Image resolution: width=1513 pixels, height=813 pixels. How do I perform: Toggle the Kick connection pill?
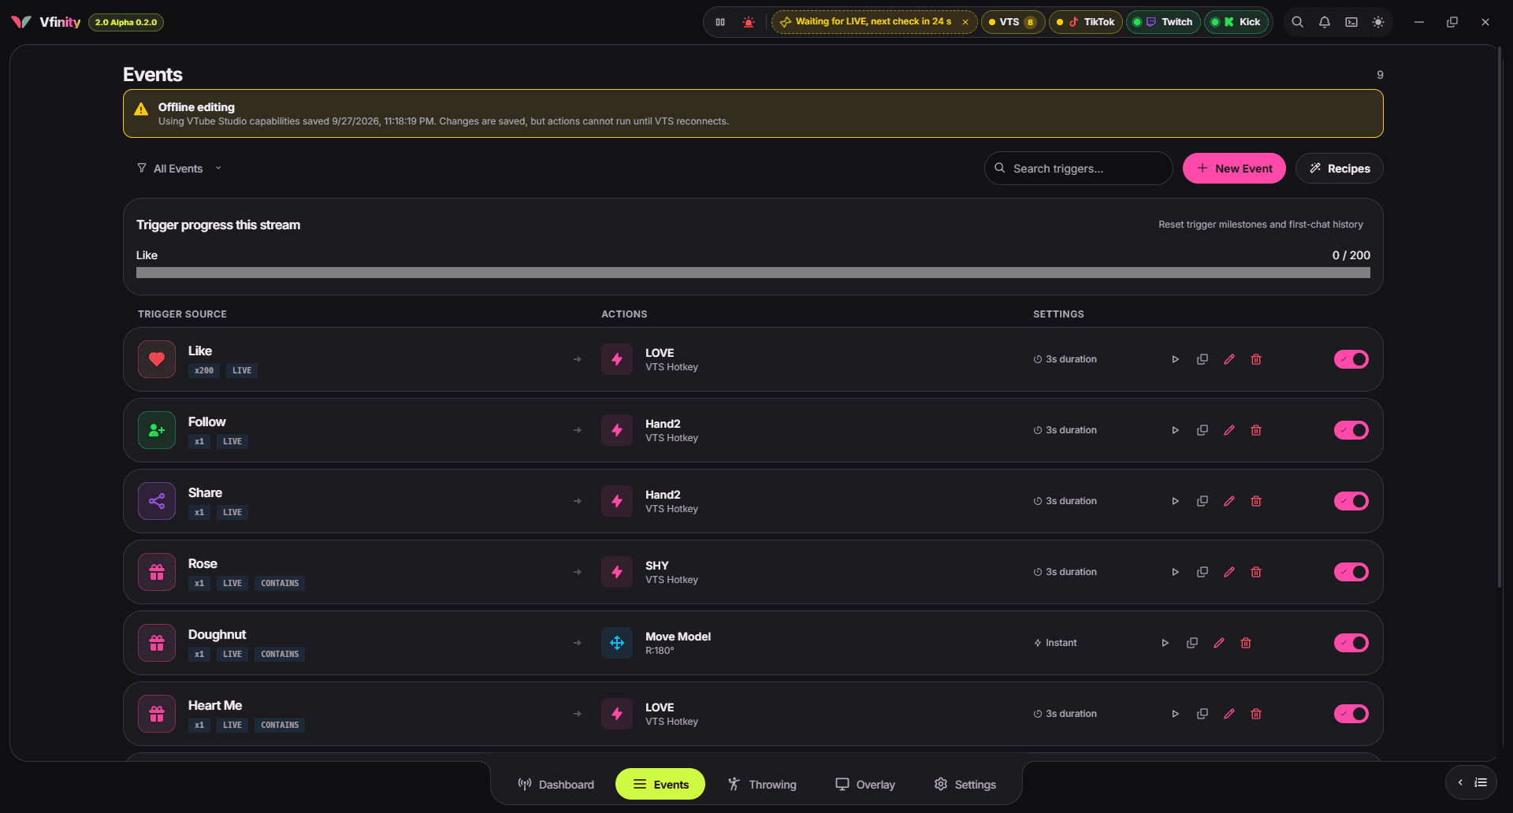(1237, 22)
